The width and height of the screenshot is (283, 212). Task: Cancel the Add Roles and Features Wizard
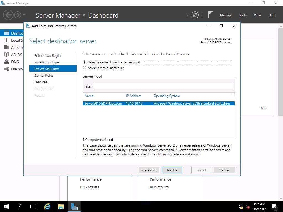pyautogui.click(x=224, y=170)
